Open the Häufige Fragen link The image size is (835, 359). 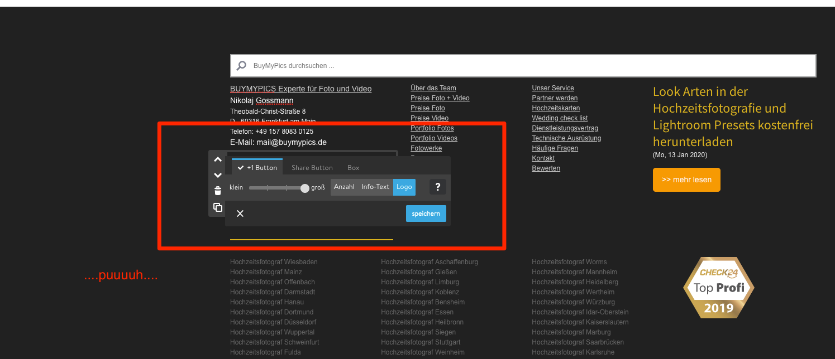coord(555,148)
